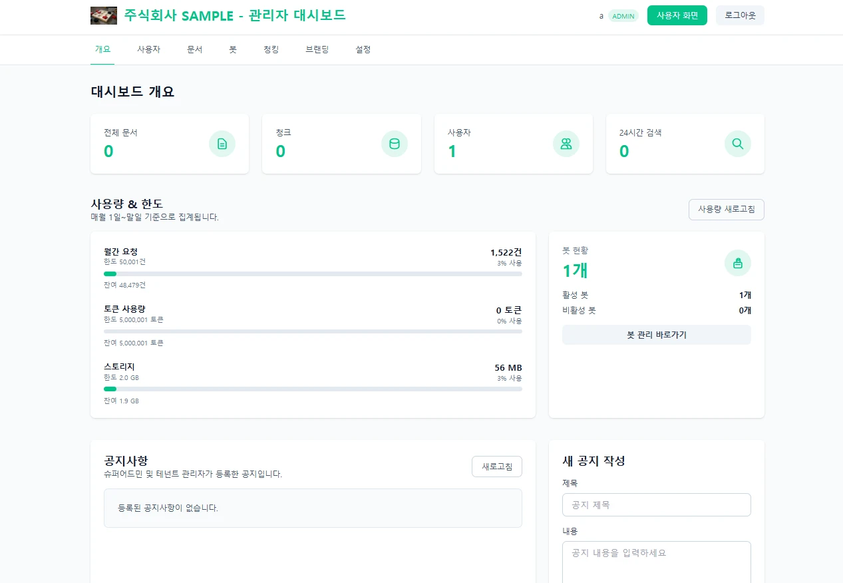Click the 사용량 새로고침 button
This screenshot has height=583, width=843.
pyautogui.click(x=726, y=210)
